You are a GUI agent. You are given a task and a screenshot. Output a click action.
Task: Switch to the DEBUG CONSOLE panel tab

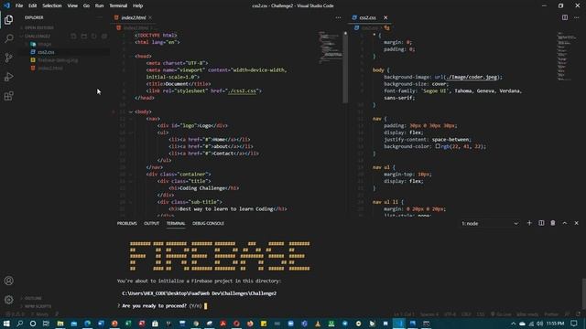[x=208, y=223]
